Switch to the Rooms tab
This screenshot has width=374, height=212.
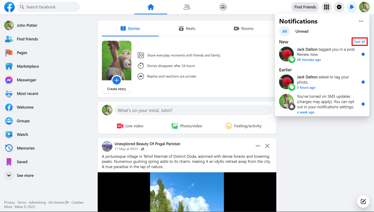pyautogui.click(x=244, y=28)
